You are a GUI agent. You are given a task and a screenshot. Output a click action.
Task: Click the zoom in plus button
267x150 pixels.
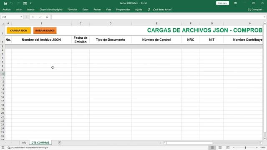click(257, 147)
